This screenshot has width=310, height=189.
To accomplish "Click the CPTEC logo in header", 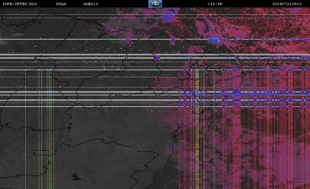I will click(155, 3).
